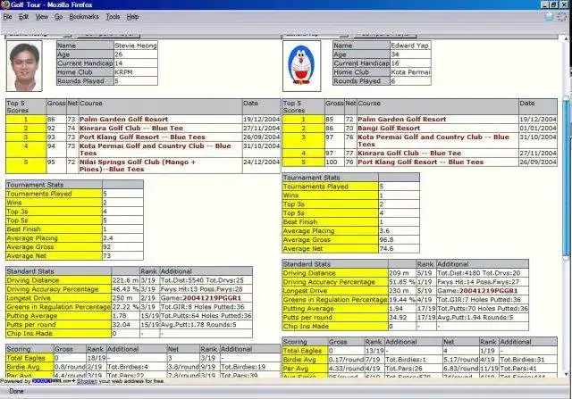
Task: Click Edward Yap's Doraemon avatar image
Action: 302,66
